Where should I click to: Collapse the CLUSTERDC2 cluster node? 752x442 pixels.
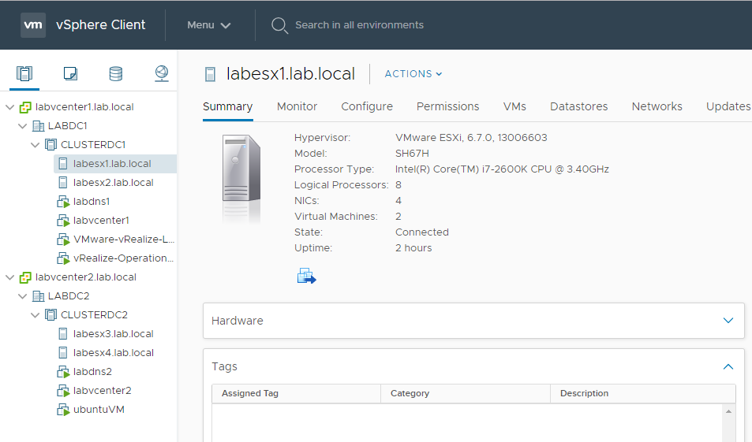pos(35,315)
